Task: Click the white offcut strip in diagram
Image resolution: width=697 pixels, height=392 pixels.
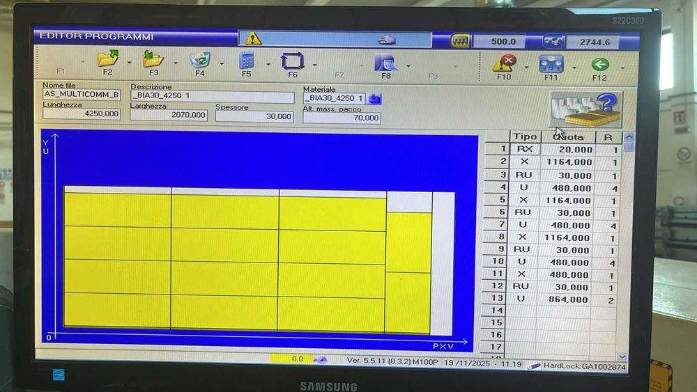Action: tap(443, 264)
